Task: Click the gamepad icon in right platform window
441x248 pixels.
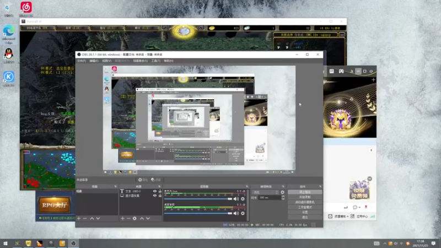Action: (341, 71)
